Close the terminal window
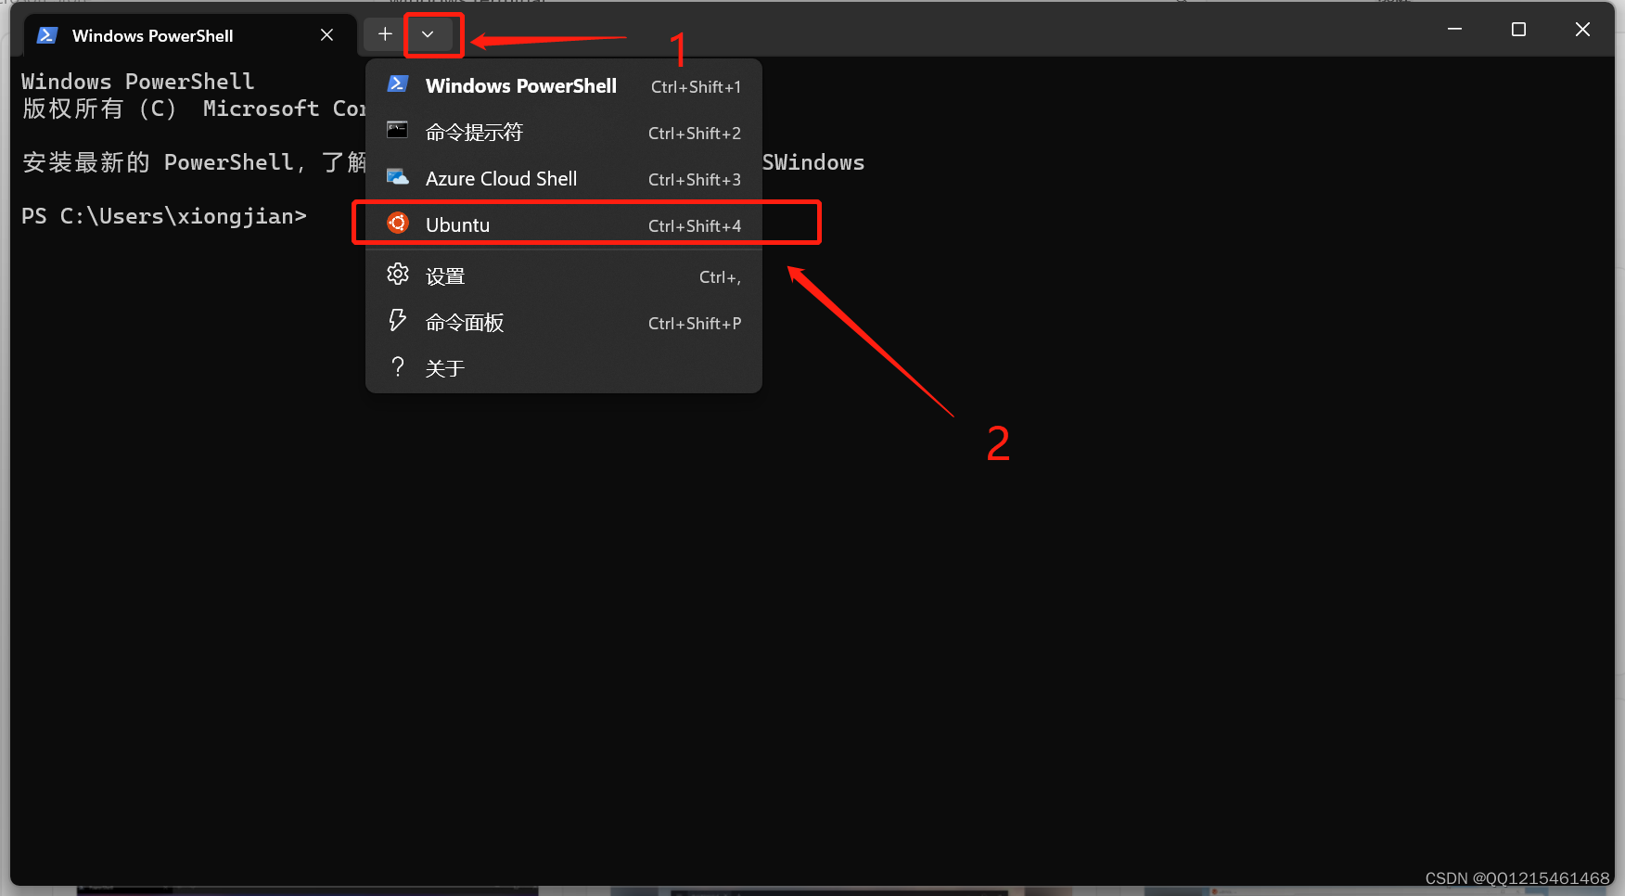1625x896 pixels. click(x=1582, y=30)
